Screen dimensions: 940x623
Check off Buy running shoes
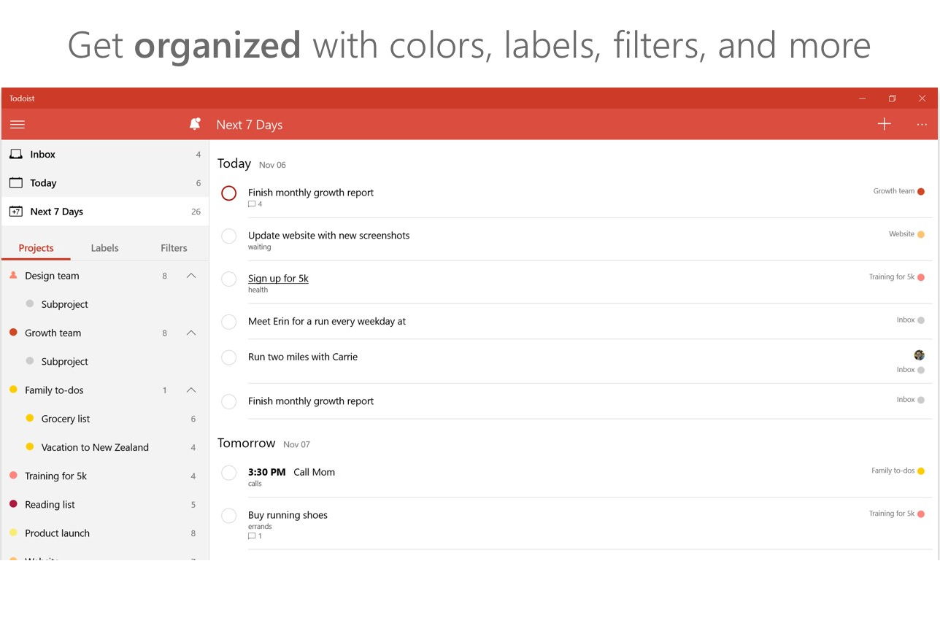tap(228, 516)
